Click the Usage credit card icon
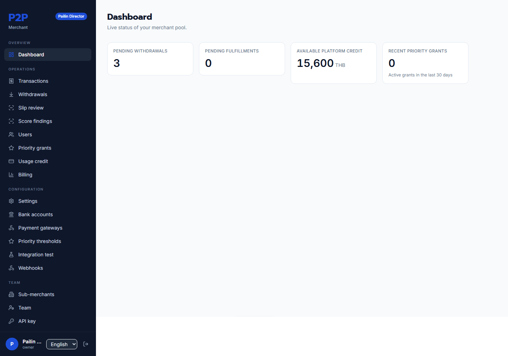 coord(11,161)
